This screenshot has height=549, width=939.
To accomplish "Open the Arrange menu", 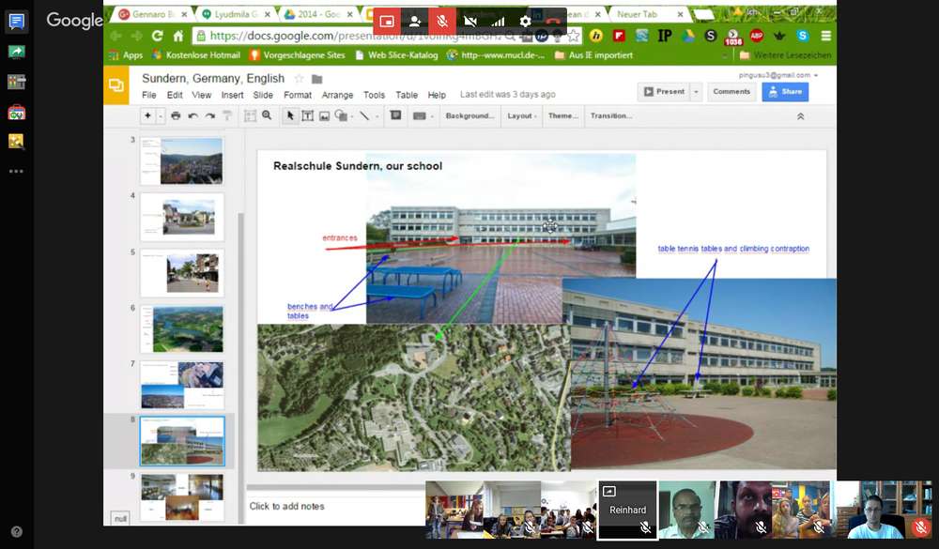I will (x=337, y=95).
